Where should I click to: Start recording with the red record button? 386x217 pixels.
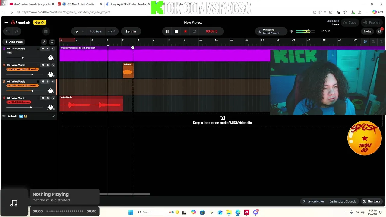(x=185, y=31)
